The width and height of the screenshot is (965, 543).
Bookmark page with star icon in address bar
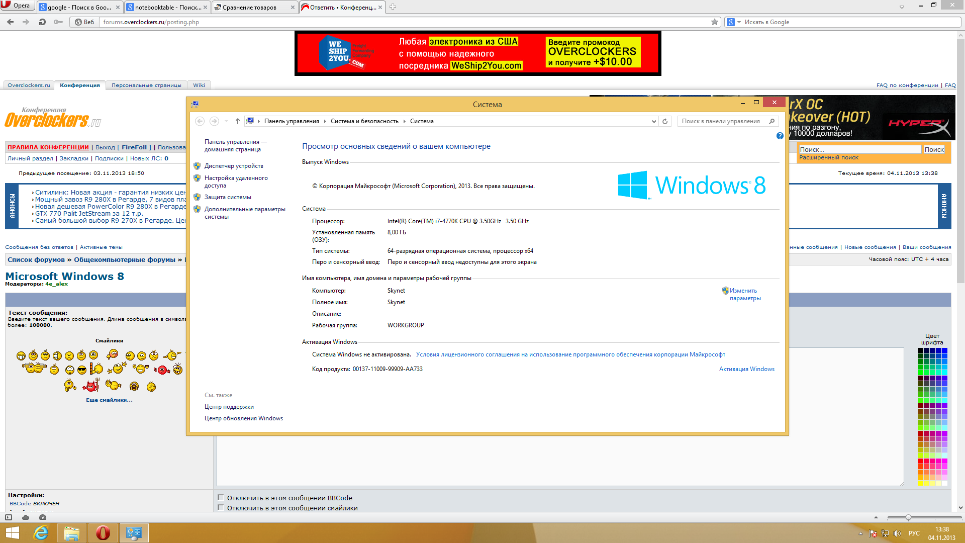714,22
